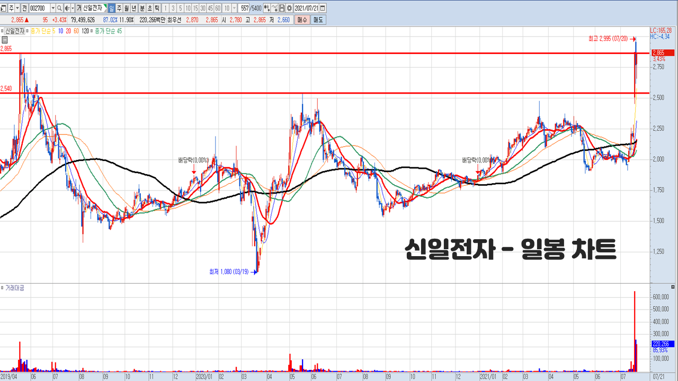Click the 매수 buy button
This screenshot has width=678, height=381.
point(302,20)
